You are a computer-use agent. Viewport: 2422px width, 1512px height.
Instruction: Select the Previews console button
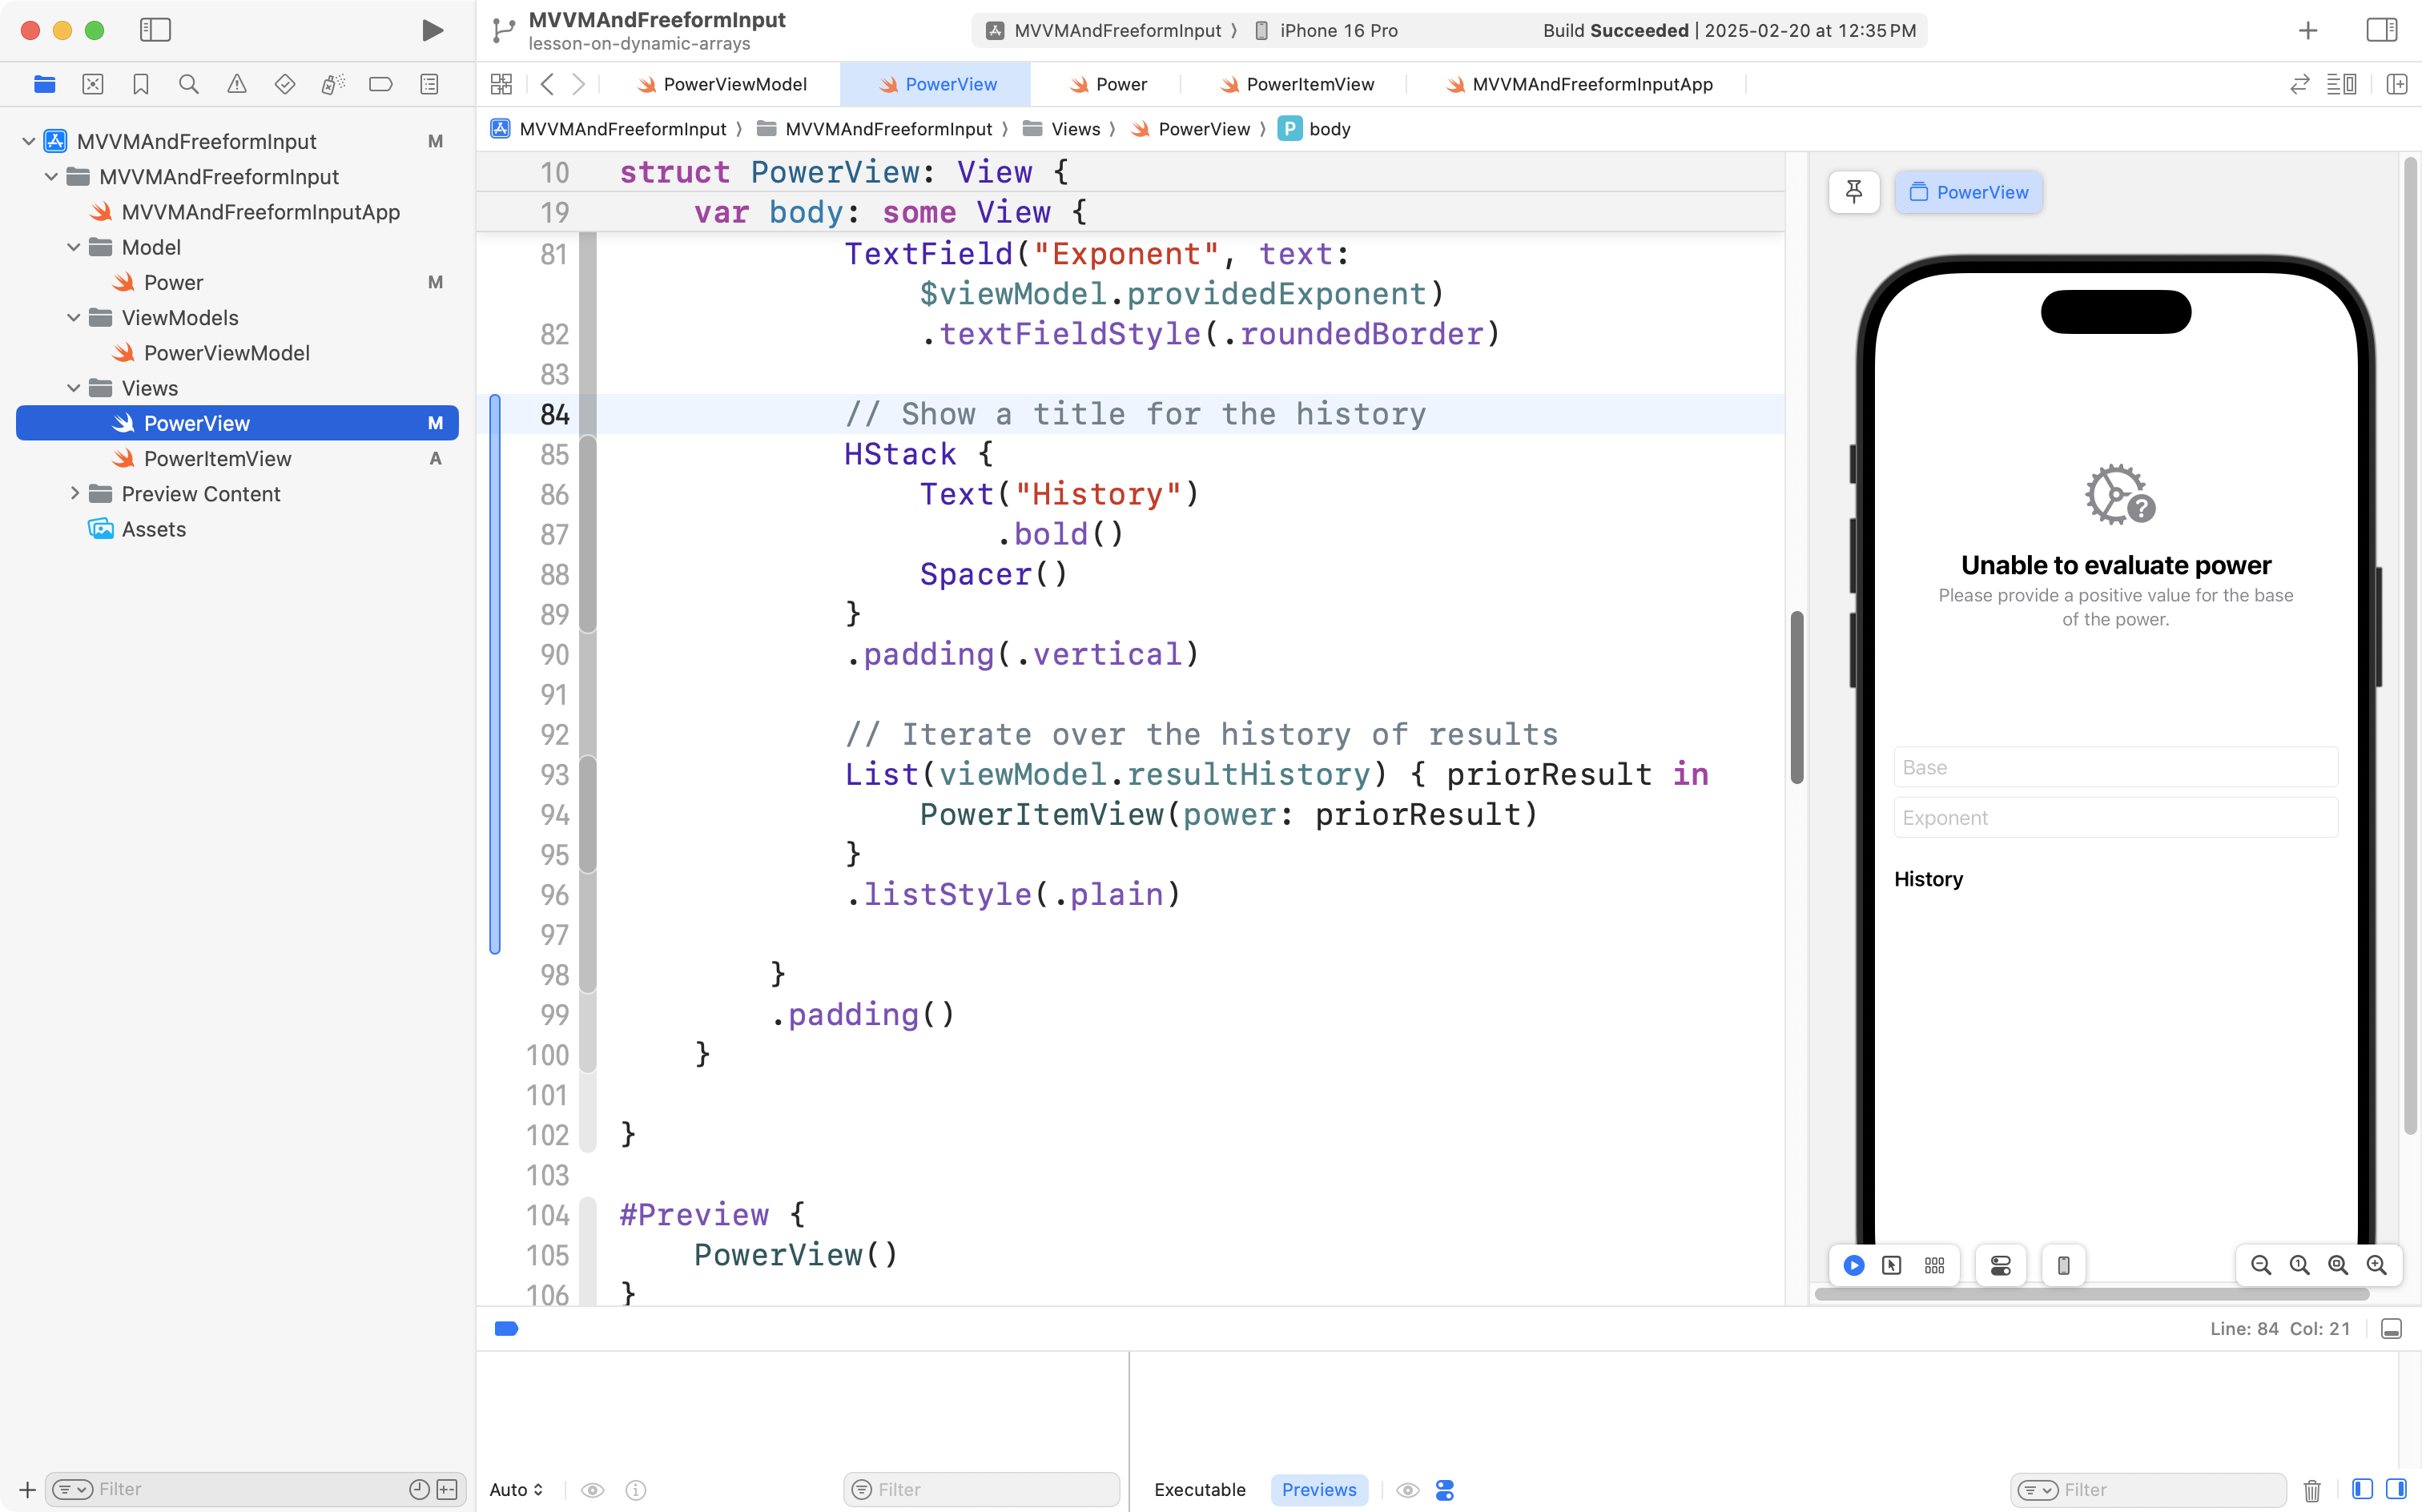coord(1318,1489)
